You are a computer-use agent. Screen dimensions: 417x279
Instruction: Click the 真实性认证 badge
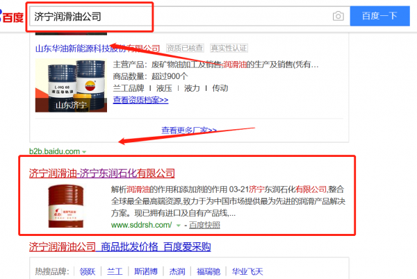coord(229,48)
